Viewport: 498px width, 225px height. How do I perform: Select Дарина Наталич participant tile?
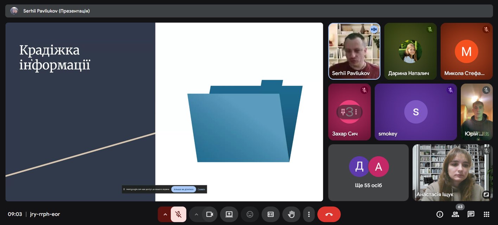coord(410,51)
